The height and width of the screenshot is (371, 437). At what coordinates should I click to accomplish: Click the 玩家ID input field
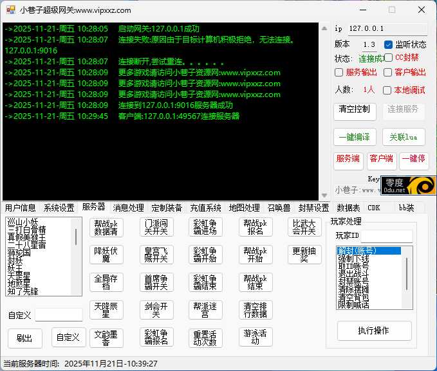pyautogui.click(x=387, y=236)
